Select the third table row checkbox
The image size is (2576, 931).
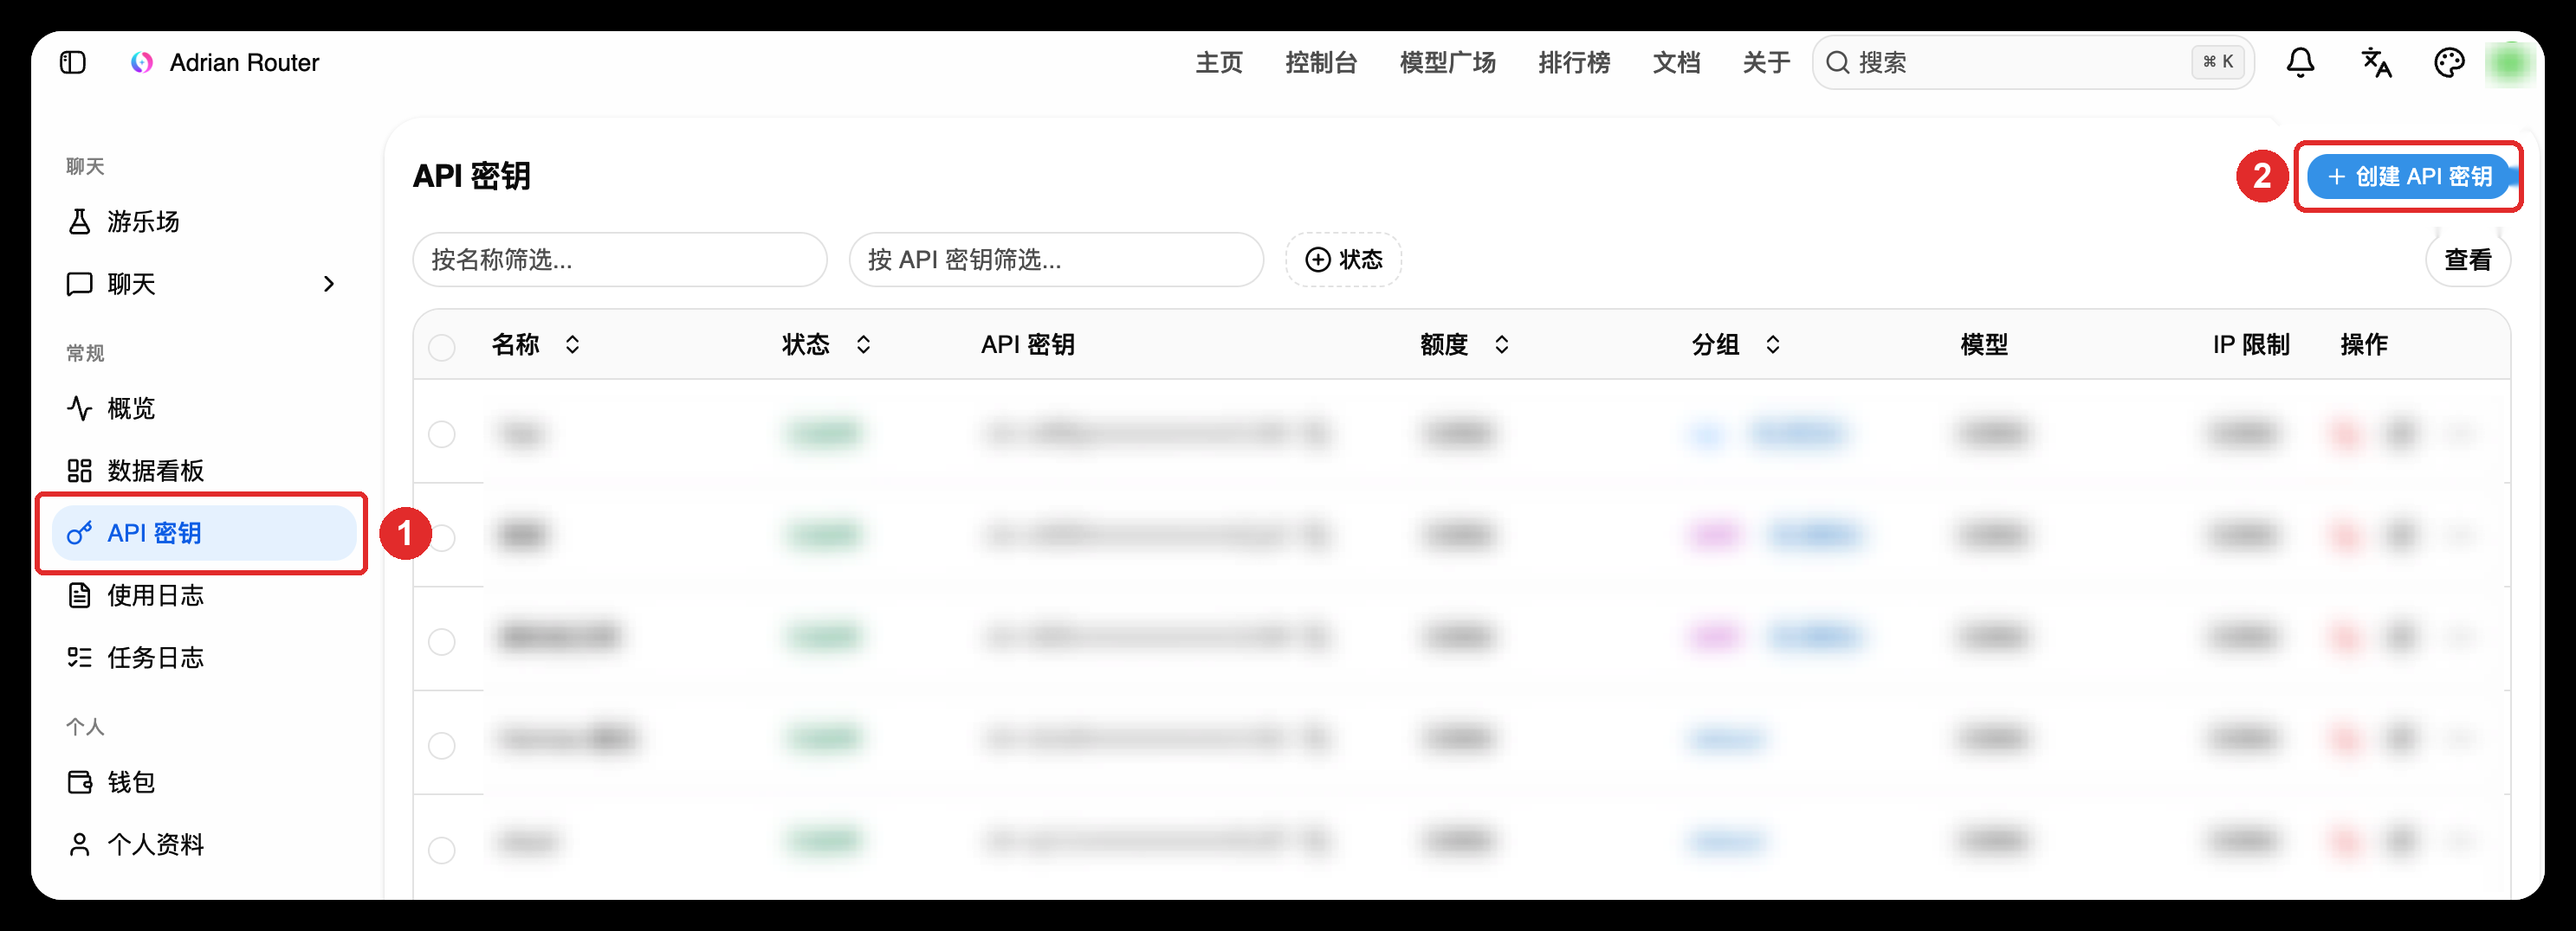coord(441,641)
